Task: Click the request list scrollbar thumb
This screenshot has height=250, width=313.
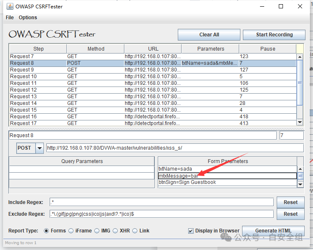Action: [x=300, y=83]
